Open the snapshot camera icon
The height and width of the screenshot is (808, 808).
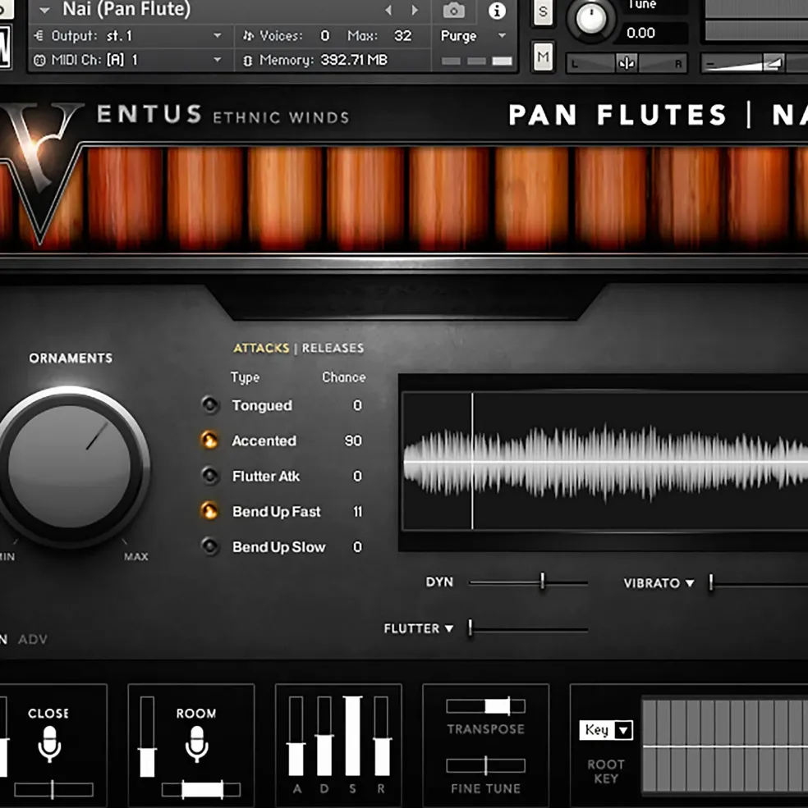click(453, 11)
